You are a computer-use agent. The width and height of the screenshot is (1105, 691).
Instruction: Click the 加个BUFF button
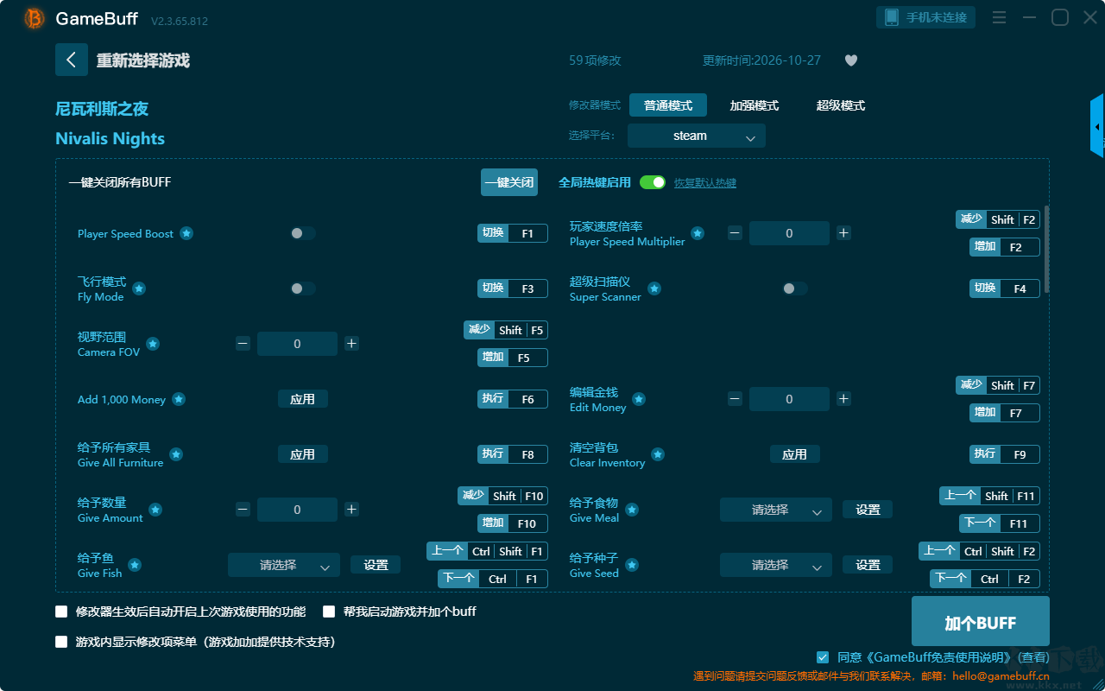tap(981, 622)
